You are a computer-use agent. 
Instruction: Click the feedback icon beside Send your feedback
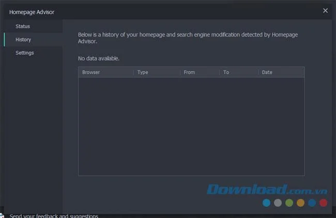(x=2, y=215)
